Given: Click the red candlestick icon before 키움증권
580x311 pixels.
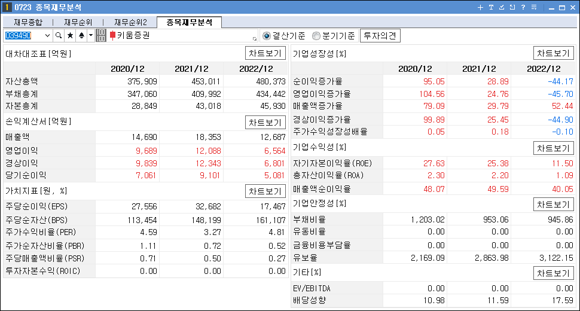Looking at the screenshot, I should pyautogui.click(x=113, y=36).
